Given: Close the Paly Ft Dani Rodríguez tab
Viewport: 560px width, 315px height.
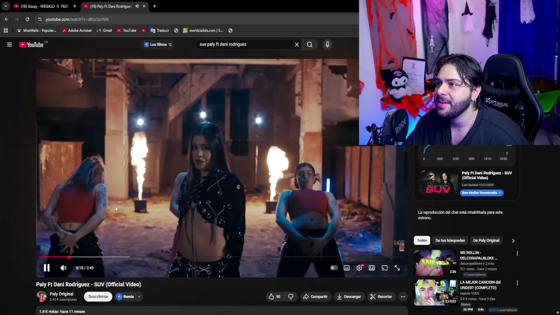Looking at the screenshot, I should pos(144,6).
